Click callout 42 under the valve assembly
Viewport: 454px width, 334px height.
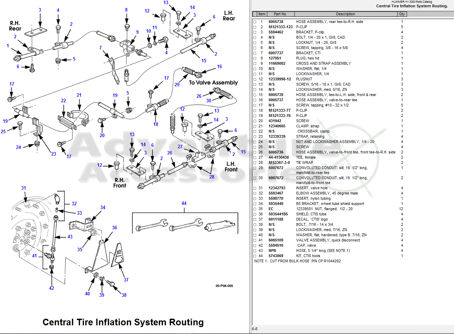[52, 288]
